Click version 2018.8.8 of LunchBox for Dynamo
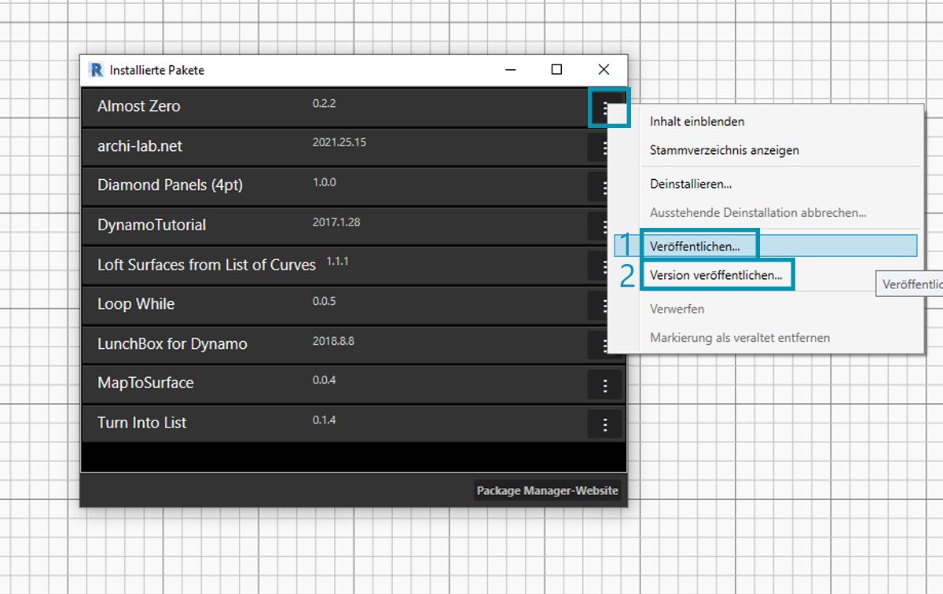Screen dimensions: 943x594 point(334,341)
